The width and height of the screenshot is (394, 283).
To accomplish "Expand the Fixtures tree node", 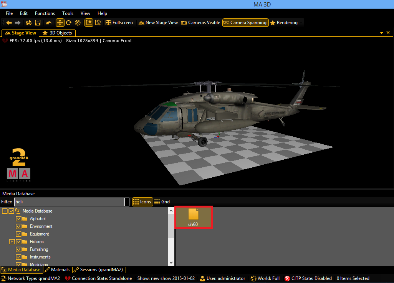I will [12, 242].
